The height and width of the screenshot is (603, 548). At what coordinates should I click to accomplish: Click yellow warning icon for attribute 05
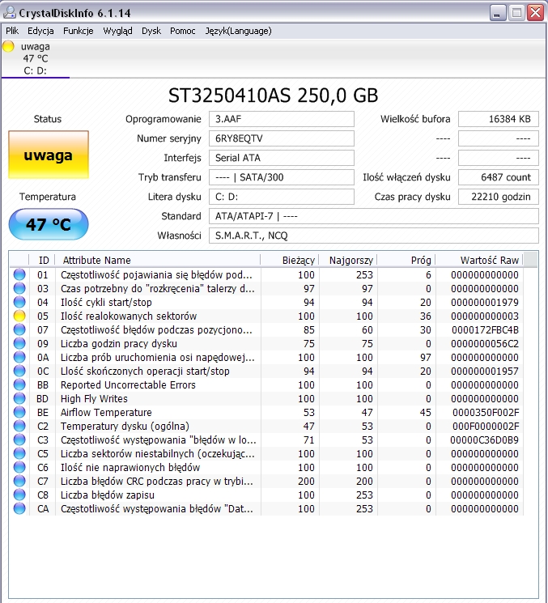(x=19, y=316)
